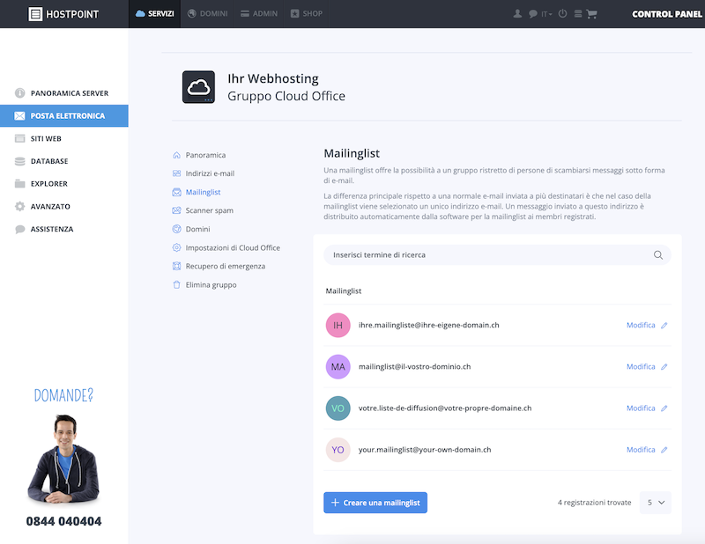Screen dimensions: 705x544
Task: Open Impostazioni di Cloud Office
Action: point(226,248)
